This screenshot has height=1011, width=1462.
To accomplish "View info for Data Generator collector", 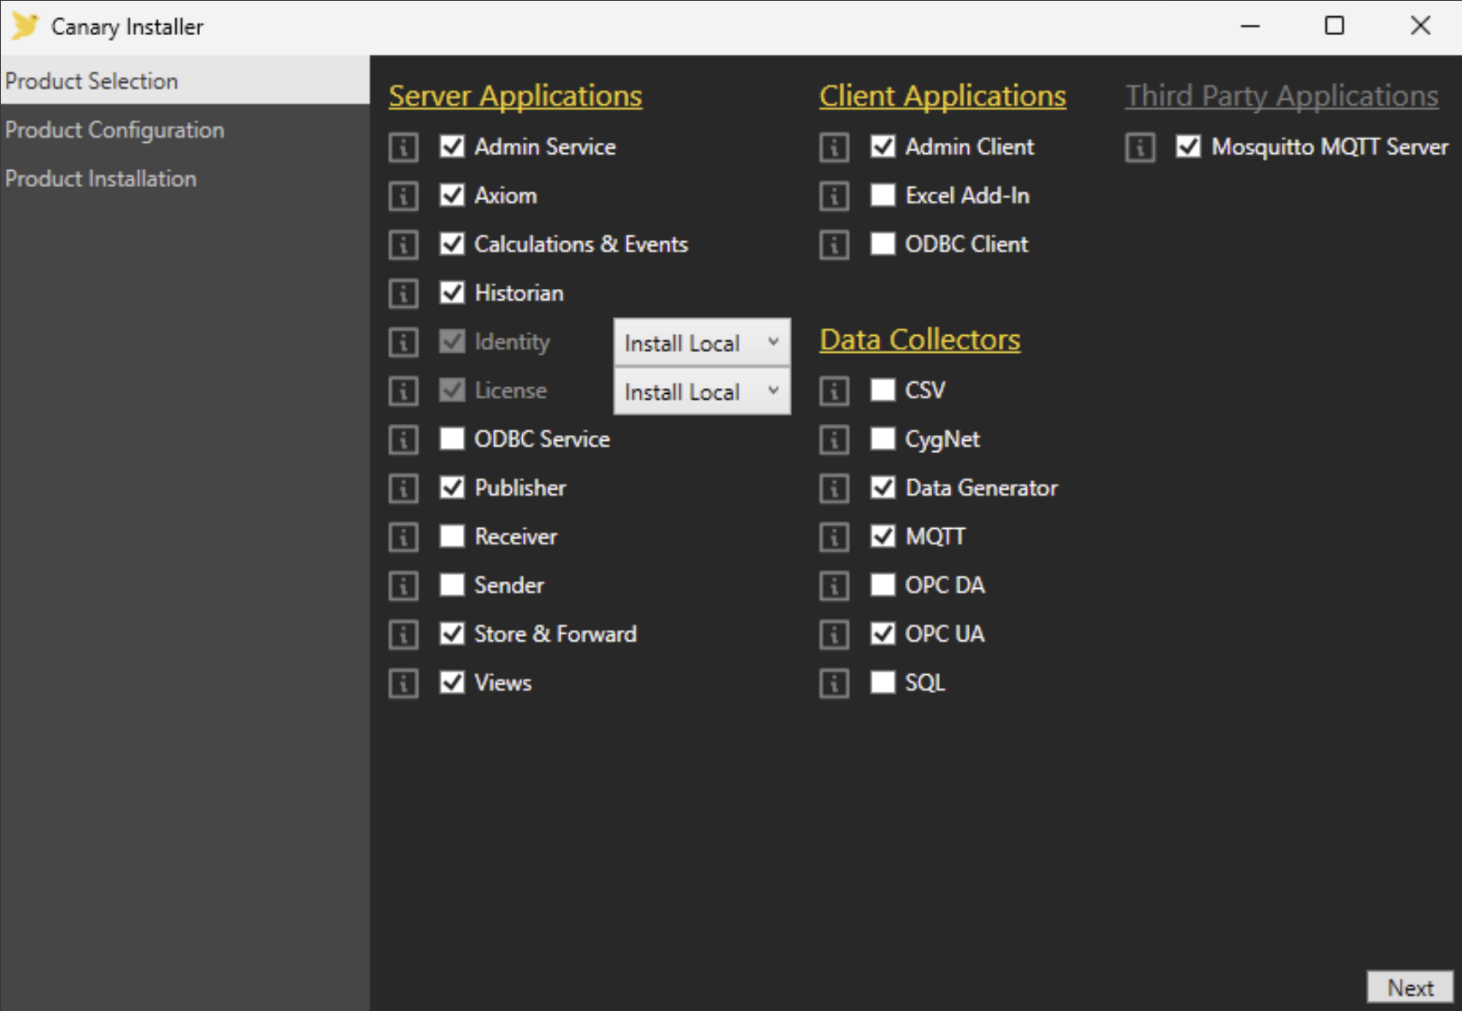I will 834,488.
